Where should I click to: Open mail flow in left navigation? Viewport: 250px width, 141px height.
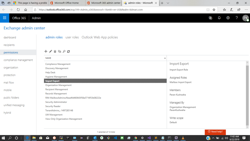click(x=9, y=83)
